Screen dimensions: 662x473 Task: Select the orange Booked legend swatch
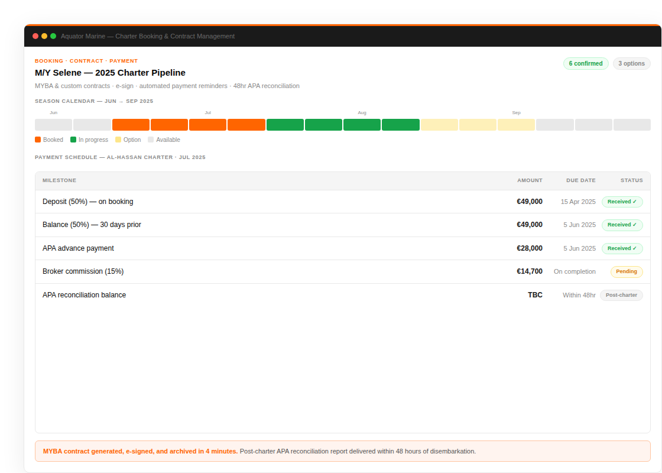pyautogui.click(x=38, y=140)
